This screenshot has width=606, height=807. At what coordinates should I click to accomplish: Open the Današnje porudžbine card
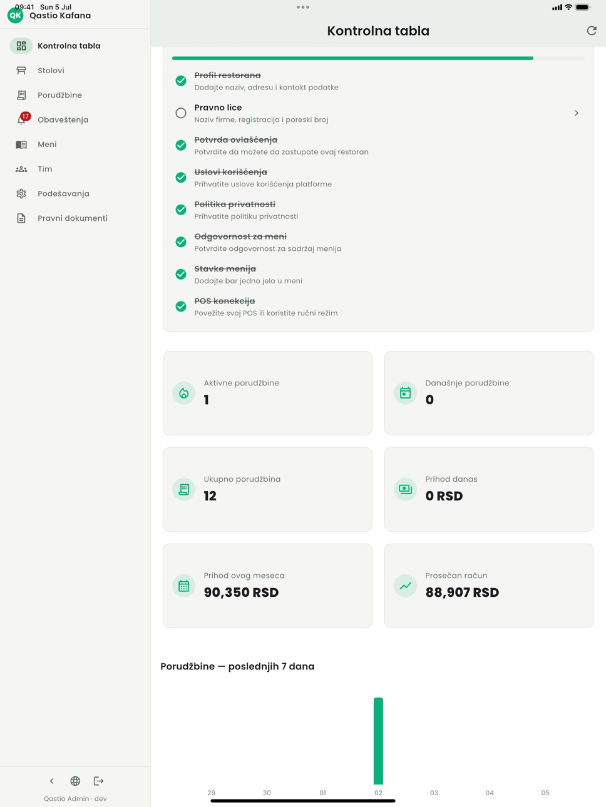(x=489, y=393)
